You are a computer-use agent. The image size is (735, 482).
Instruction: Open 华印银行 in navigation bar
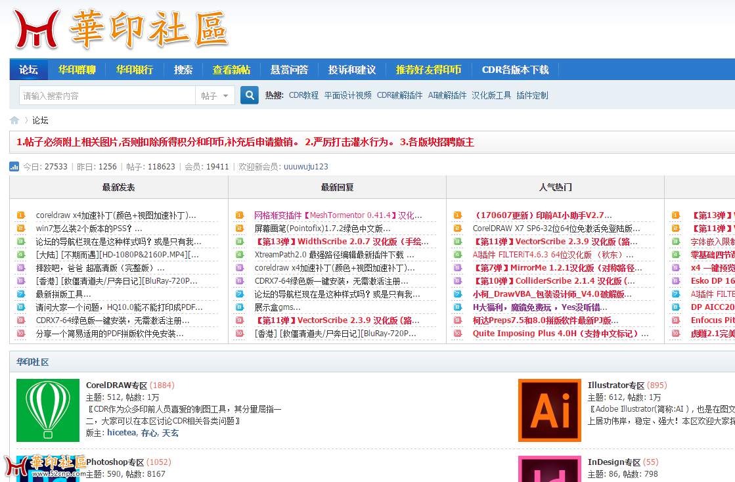pyautogui.click(x=135, y=70)
